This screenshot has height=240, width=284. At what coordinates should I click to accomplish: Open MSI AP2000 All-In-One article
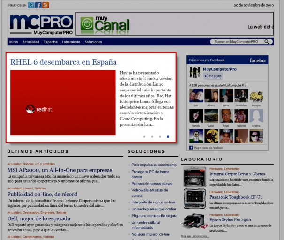[x=60, y=170]
